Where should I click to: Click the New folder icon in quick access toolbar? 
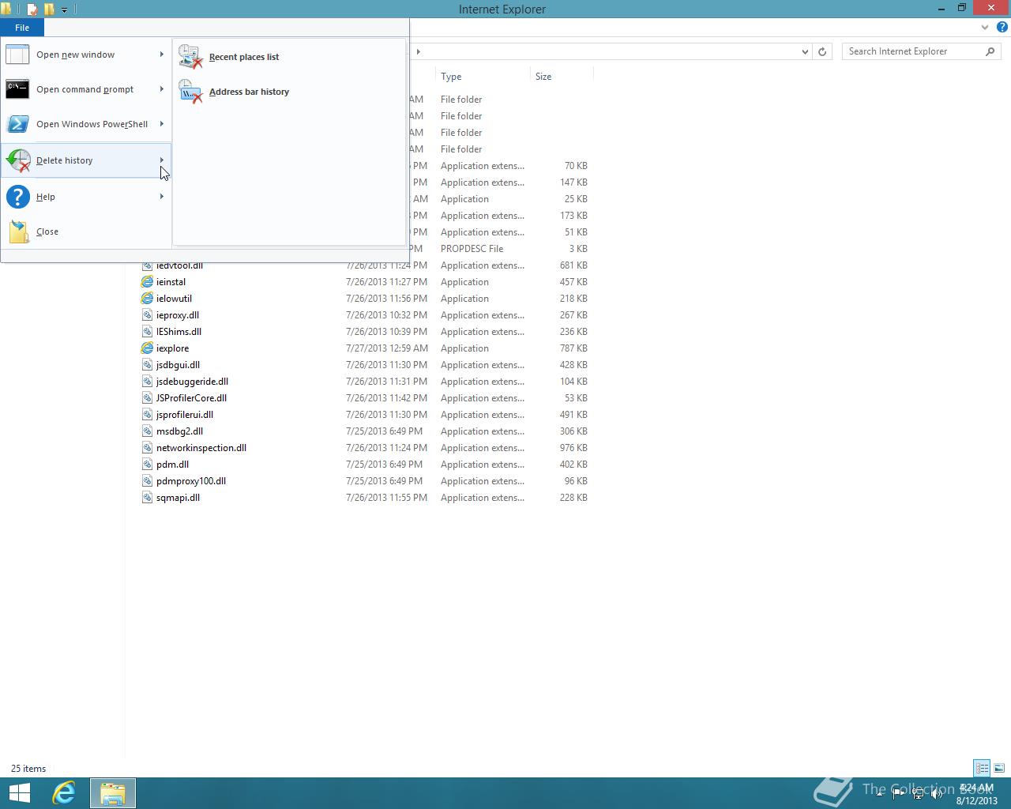[x=49, y=9]
